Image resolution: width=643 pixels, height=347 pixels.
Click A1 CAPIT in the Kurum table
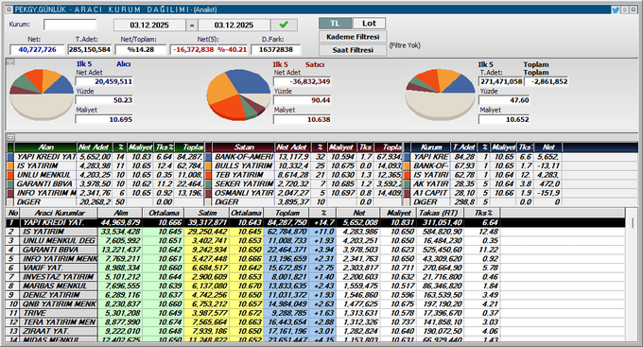click(429, 193)
